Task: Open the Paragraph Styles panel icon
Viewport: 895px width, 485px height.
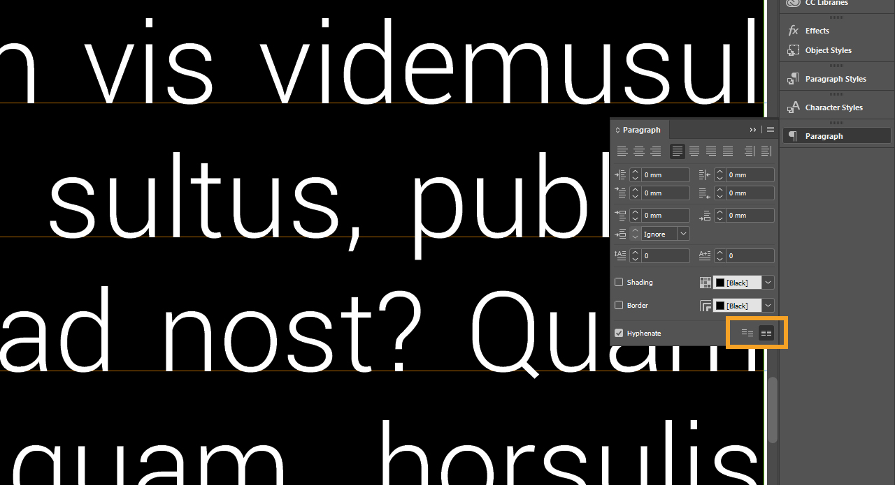Action: coord(793,79)
